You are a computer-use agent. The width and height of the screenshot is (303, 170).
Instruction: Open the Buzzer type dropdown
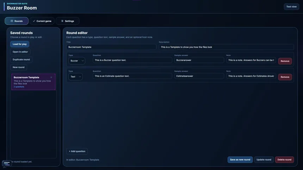[77, 61]
